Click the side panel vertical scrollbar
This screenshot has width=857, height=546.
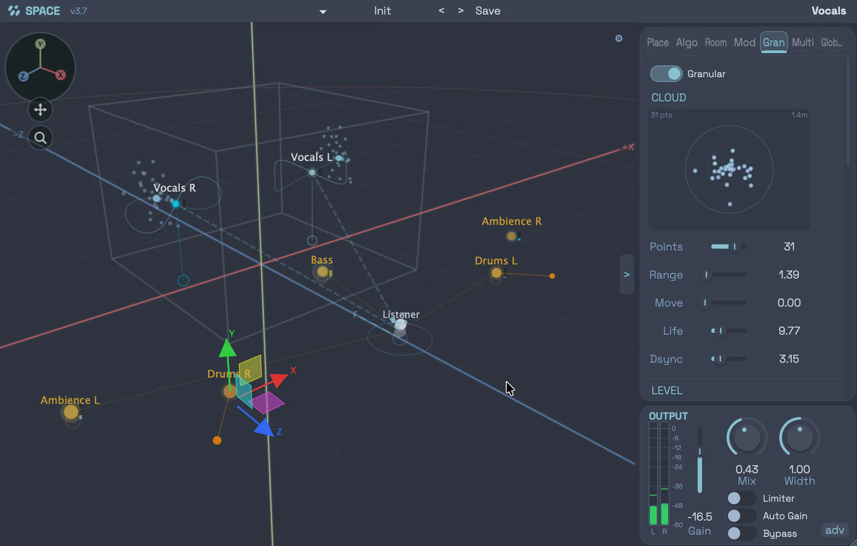click(x=848, y=112)
